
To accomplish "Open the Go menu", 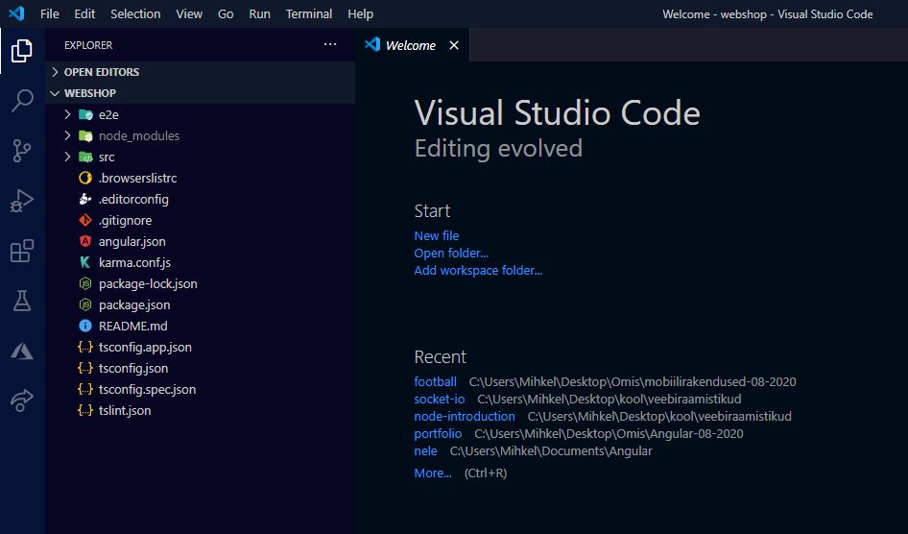I will pyautogui.click(x=226, y=13).
